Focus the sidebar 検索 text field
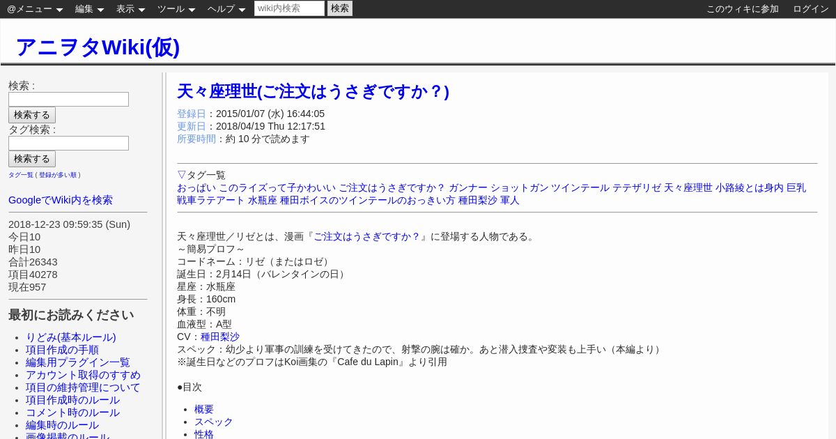 (x=68, y=100)
